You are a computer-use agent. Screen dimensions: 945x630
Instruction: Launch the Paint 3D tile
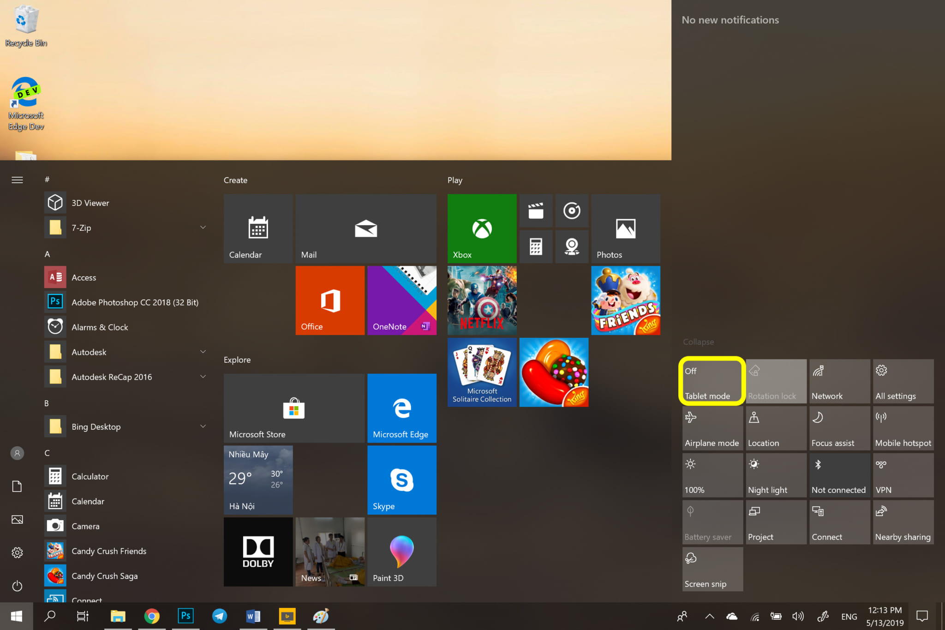402,552
